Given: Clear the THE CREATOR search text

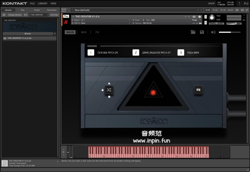Looking at the screenshot, I should pyautogui.click(x=47, y=15).
